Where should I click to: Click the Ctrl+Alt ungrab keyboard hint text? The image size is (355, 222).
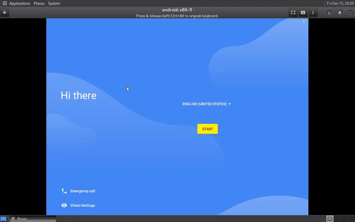point(177,16)
